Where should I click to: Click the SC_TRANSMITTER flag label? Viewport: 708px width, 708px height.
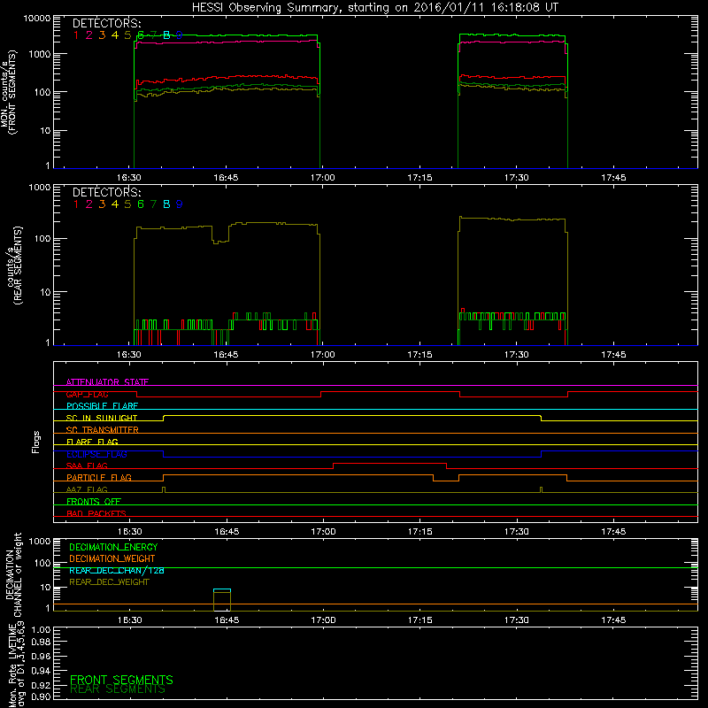102,430
